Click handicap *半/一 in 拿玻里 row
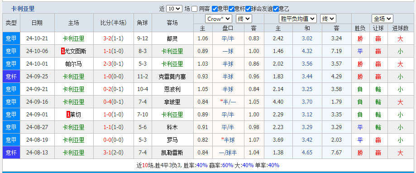Screen dimensions: 416x173 click(228, 102)
